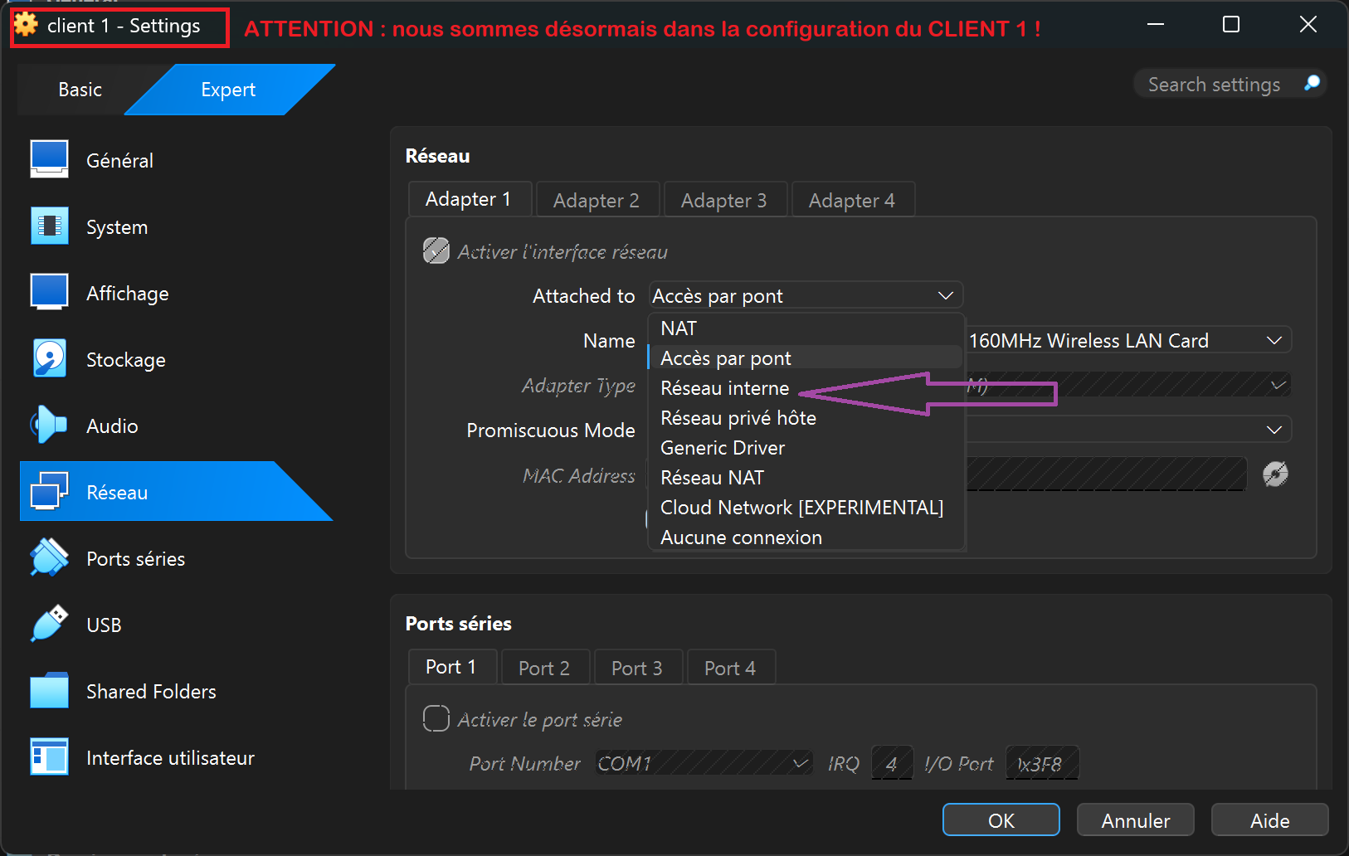Select the Adapter 3 tab
The height and width of the screenshot is (856, 1349).
(x=723, y=199)
